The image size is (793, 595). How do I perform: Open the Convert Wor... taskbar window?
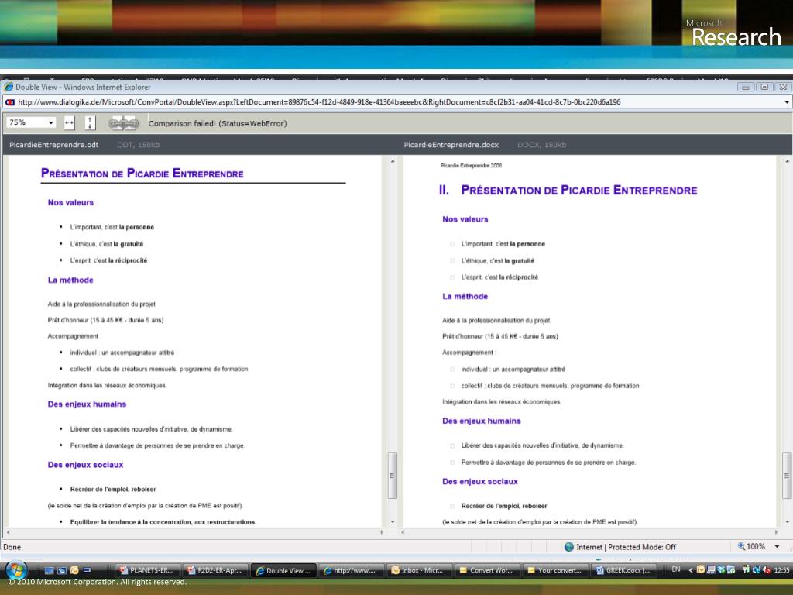pos(487,570)
